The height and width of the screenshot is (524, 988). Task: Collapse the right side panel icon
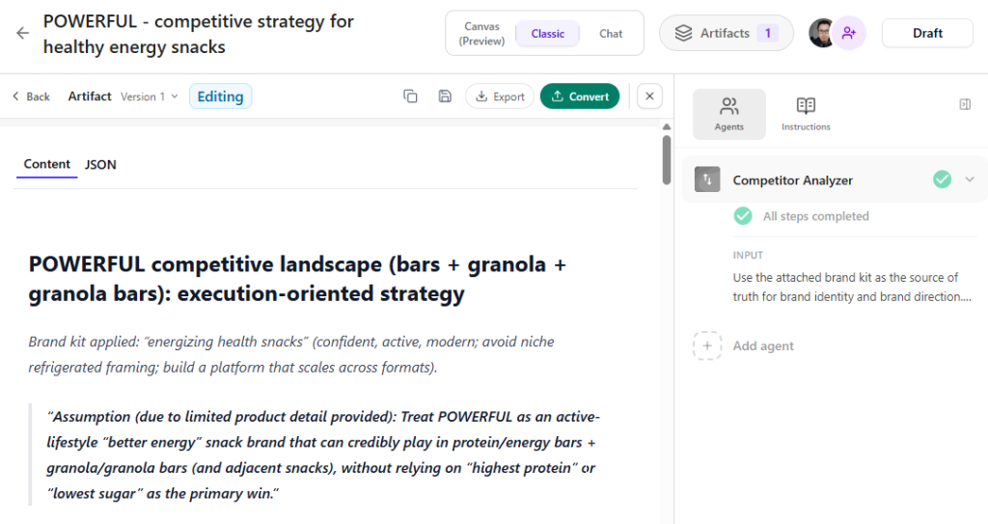click(x=965, y=104)
